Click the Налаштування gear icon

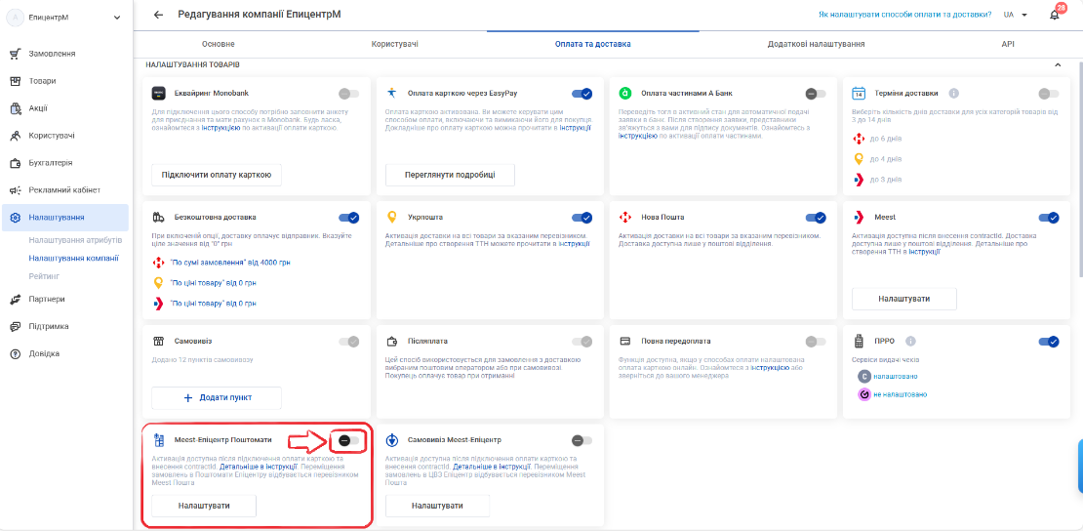(16, 218)
